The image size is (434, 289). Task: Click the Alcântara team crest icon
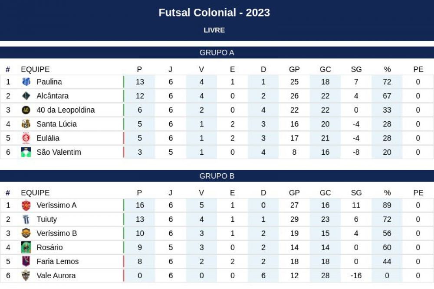click(x=26, y=96)
